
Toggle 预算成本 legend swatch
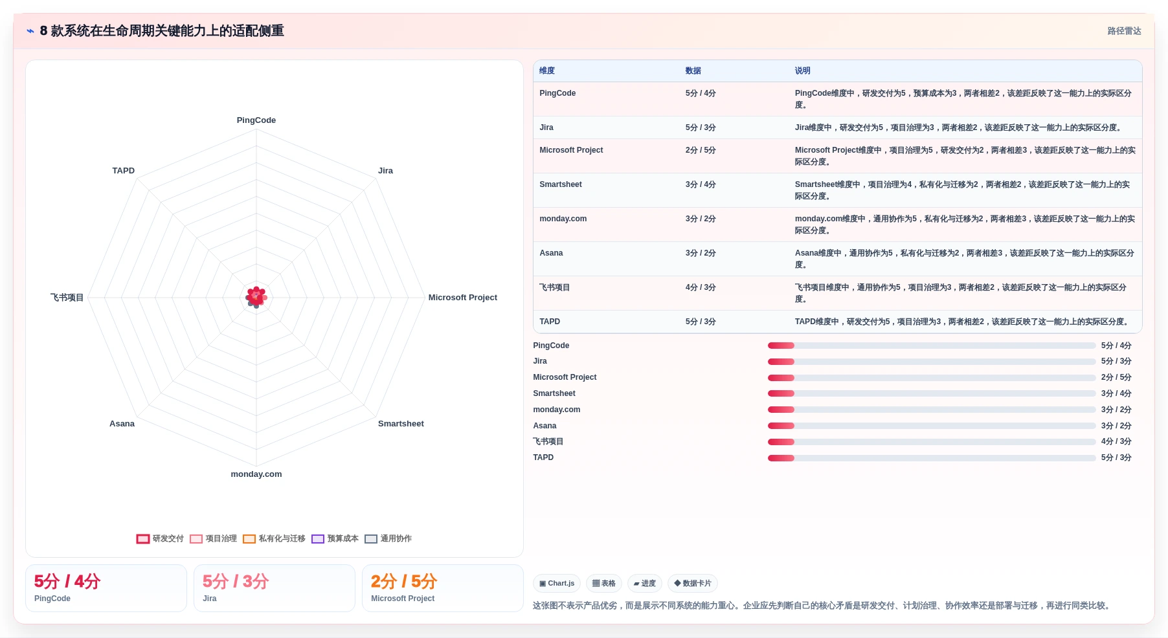point(318,539)
